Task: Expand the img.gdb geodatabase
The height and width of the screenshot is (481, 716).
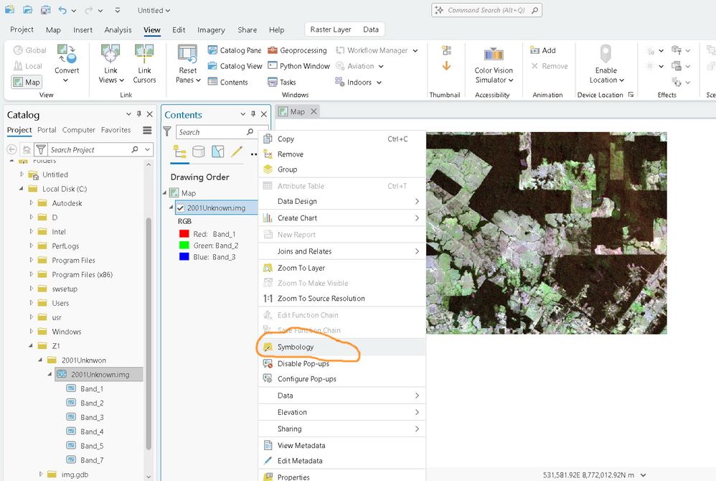Action: pyautogui.click(x=41, y=474)
